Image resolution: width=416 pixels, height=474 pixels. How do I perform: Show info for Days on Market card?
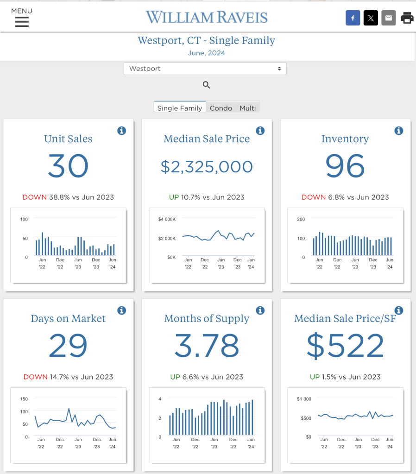122,310
